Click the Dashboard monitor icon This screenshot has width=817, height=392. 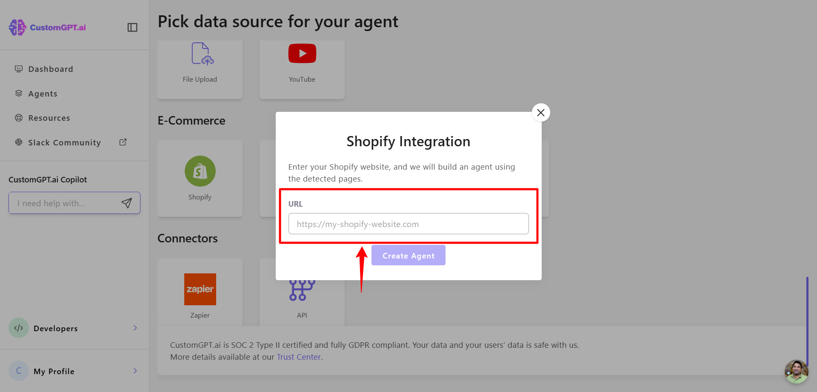(x=19, y=69)
